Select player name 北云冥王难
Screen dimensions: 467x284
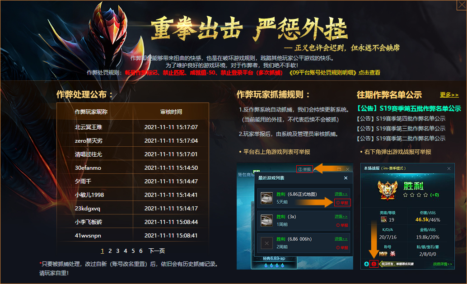[x=89, y=127]
